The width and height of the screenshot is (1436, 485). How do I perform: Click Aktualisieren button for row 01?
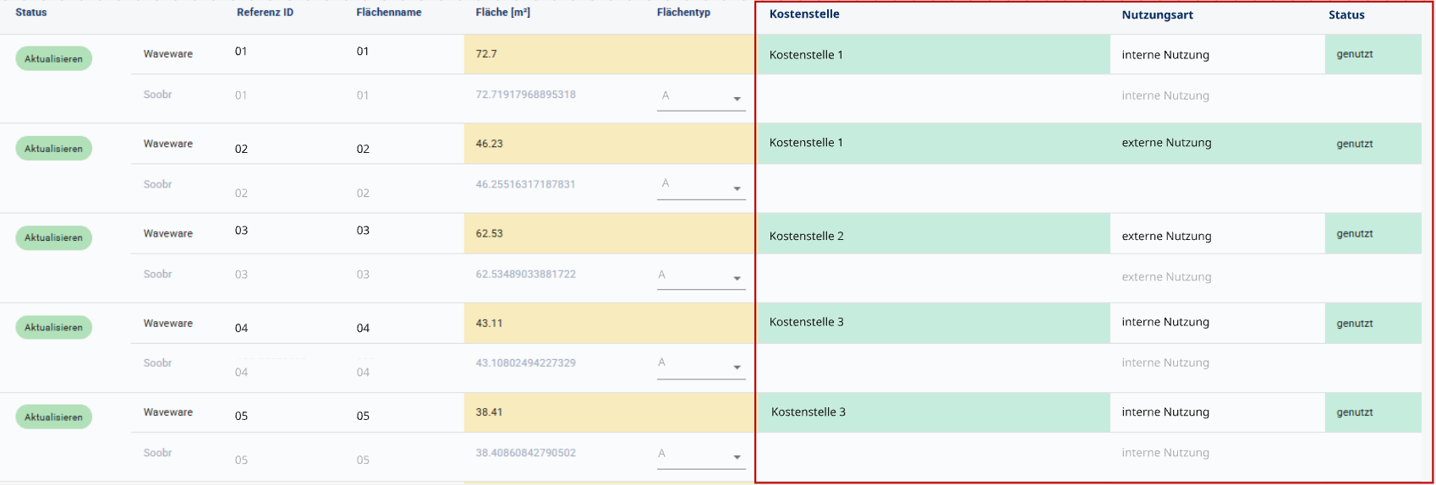click(53, 58)
